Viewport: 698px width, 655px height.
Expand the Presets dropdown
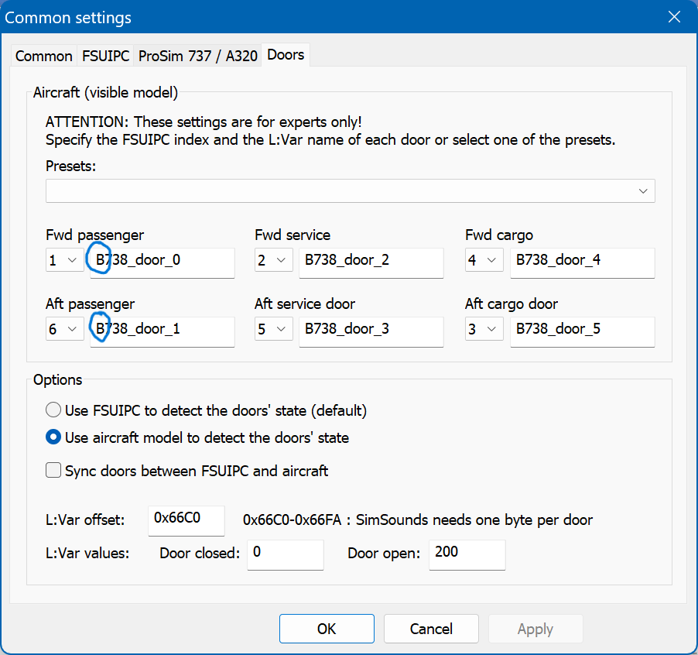[350, 191]
